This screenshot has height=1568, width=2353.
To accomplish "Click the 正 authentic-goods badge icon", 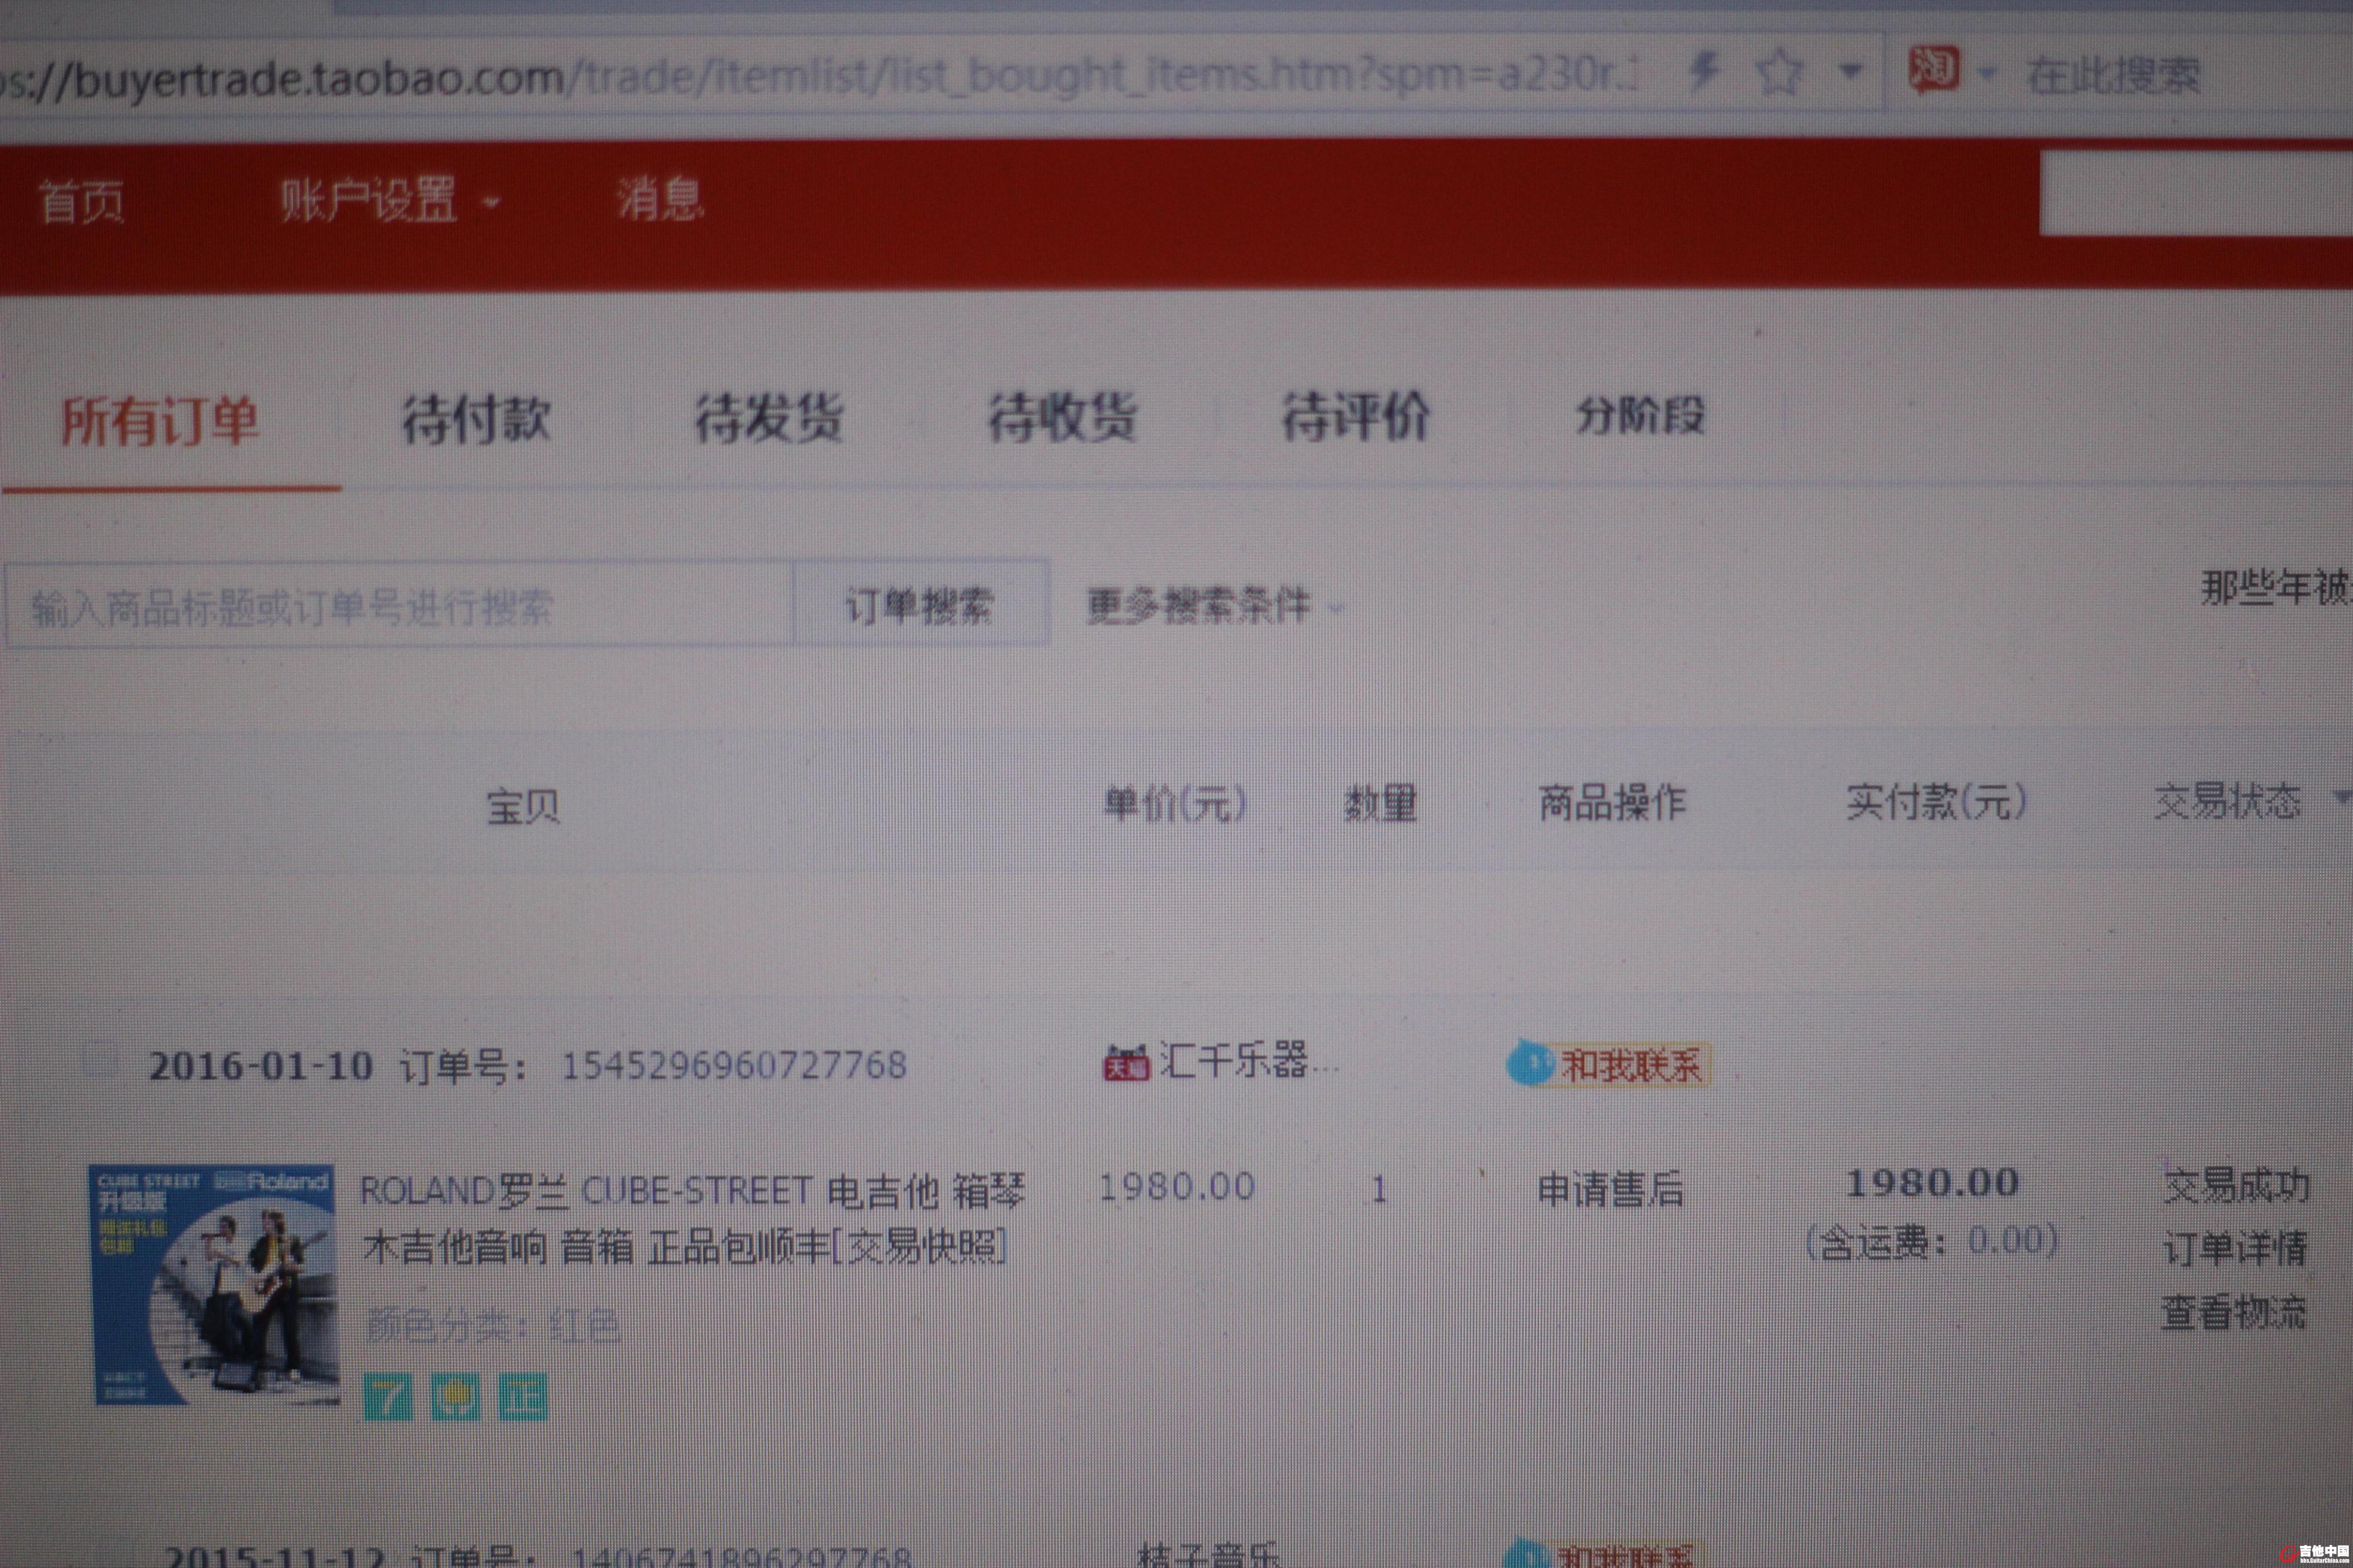I will click(522, 1396).
